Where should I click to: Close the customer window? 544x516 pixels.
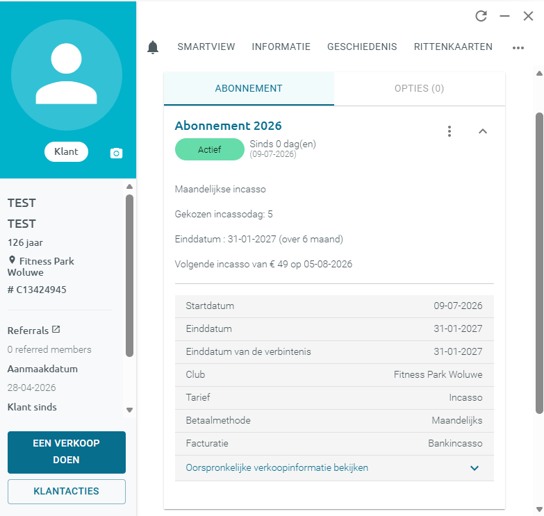coord(528,16)
